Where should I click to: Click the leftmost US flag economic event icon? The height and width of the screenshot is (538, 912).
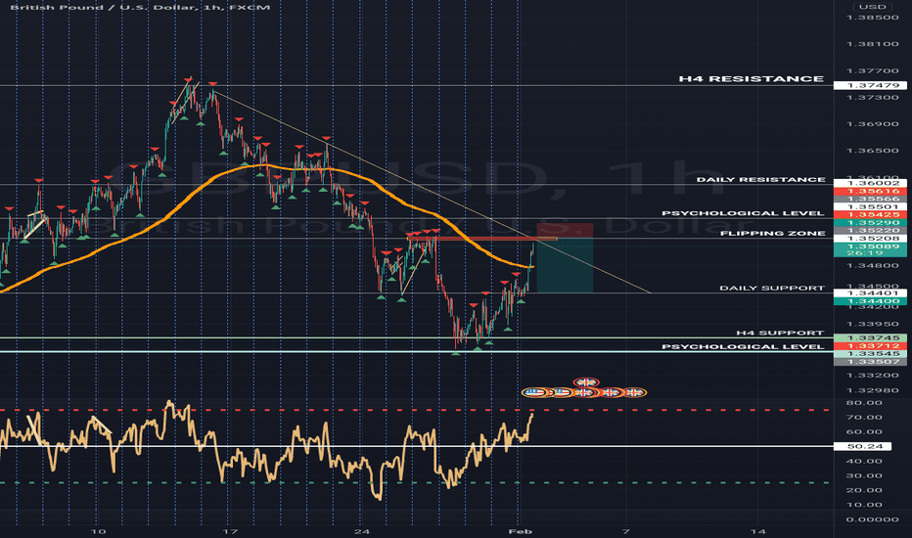click(534, 392)
